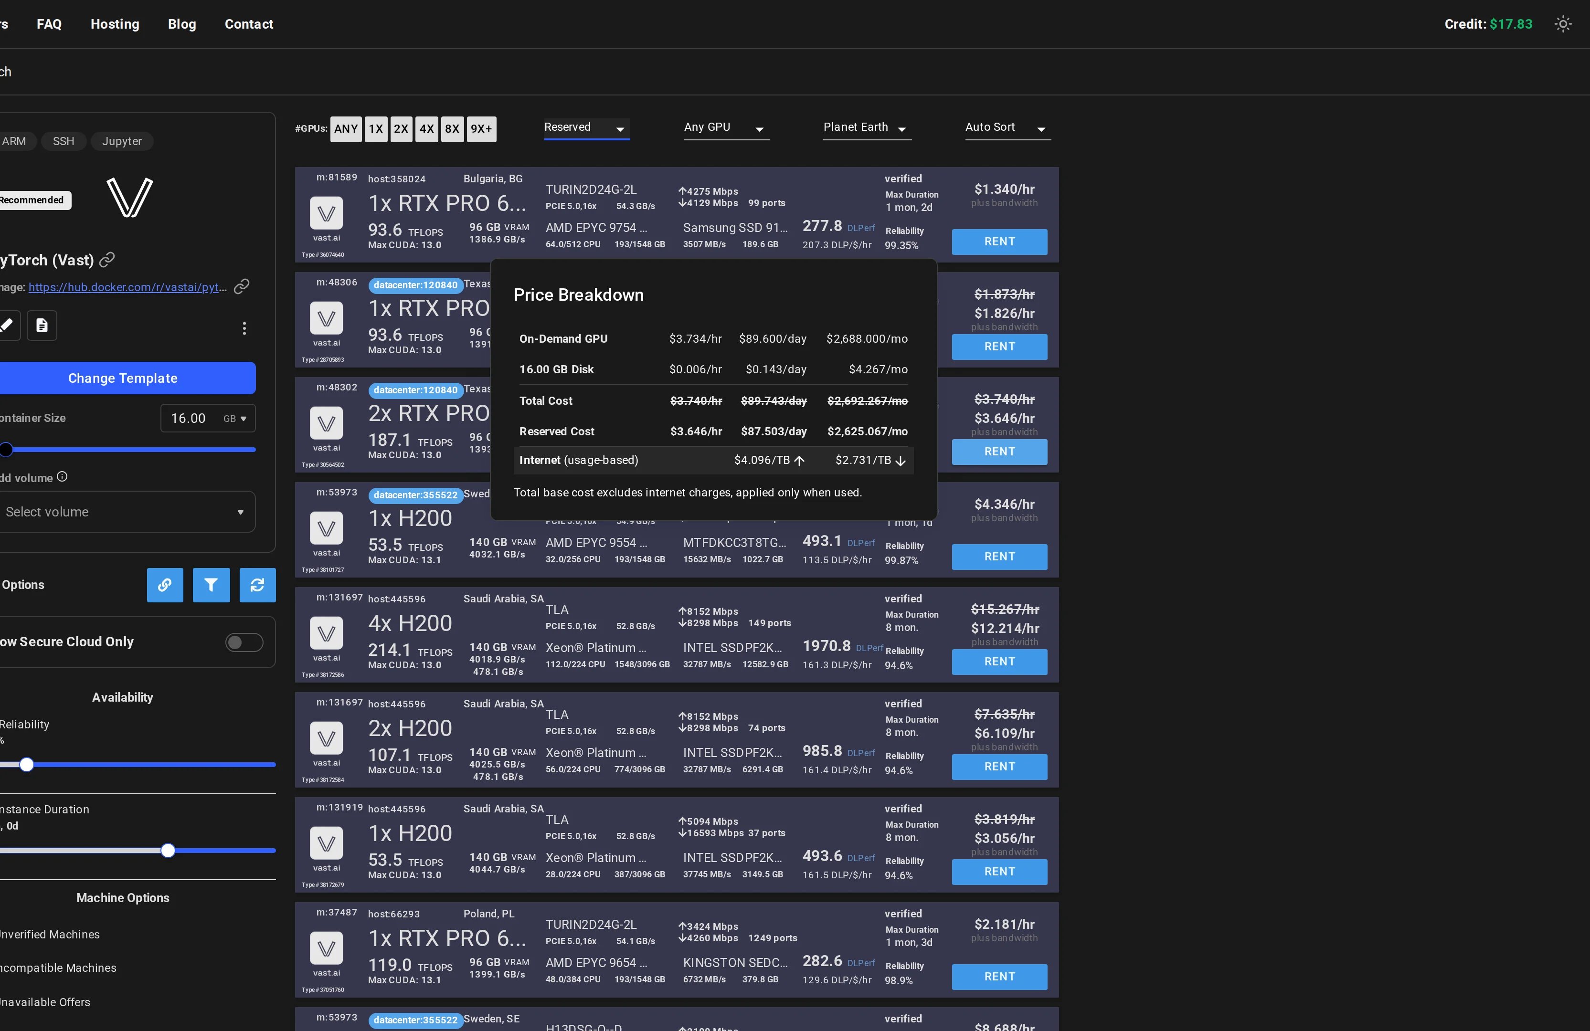Open the vastai docker hub image link

(127, 287)
